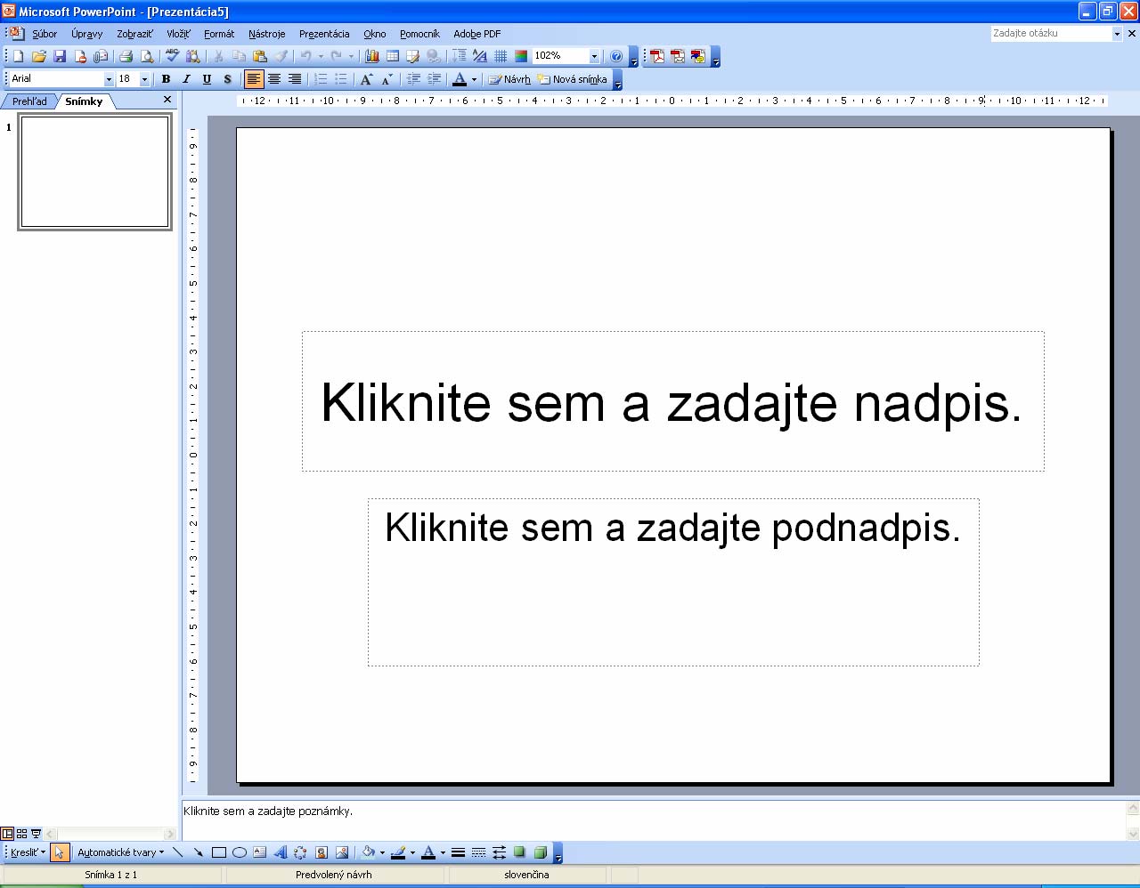Screen dimensions: 1140x888
Task: Open the Nástroje menu
Action: point(267,34)
